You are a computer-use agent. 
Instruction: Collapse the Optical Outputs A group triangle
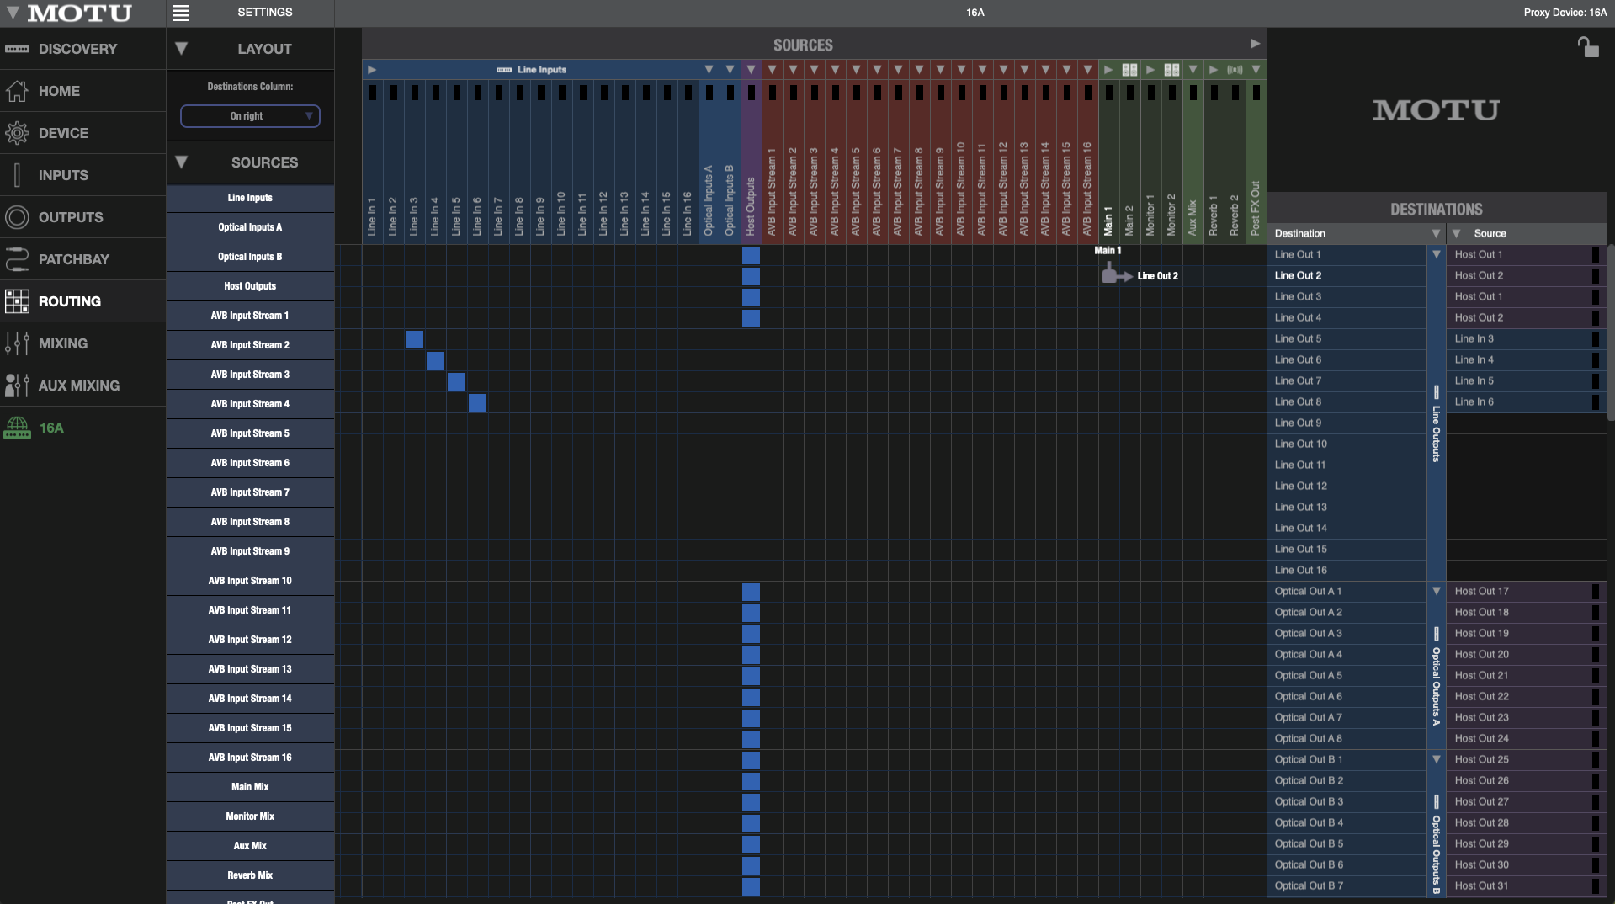point(1436,591)
